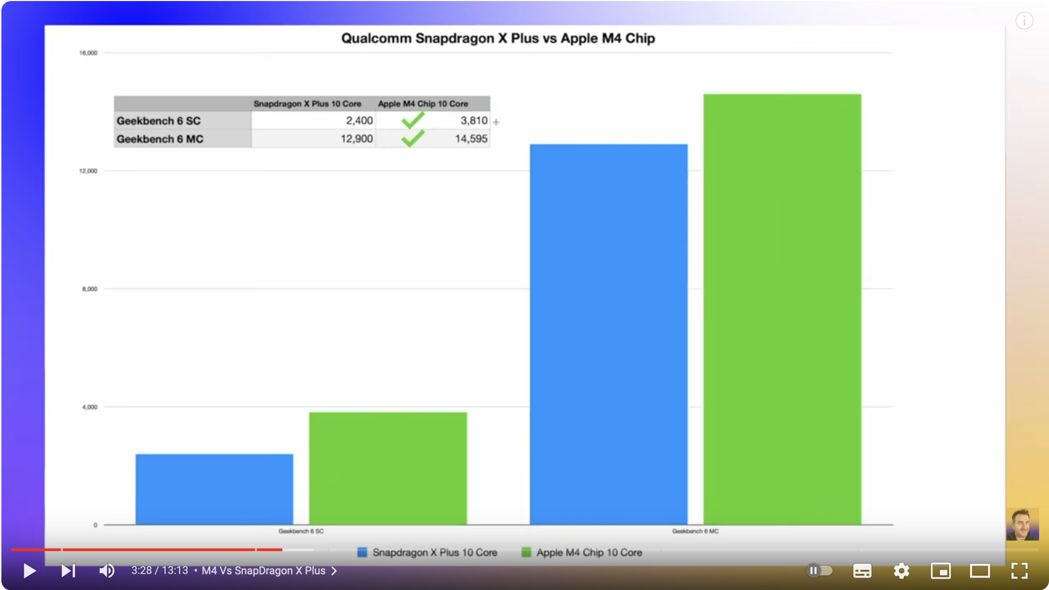This screenshot has height=590, width=1049.
Task: Click the channel avatar watermark
Action: click(x=1022, y=524)
